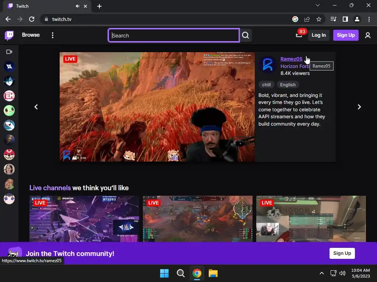Screen dimensions: 377x282
Task: Open the lightning bolt avatar channel
Action: (9, 140)
